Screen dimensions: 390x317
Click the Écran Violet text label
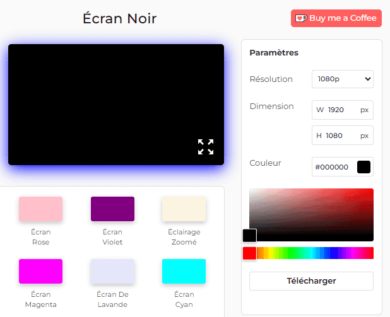pos(112,237)
